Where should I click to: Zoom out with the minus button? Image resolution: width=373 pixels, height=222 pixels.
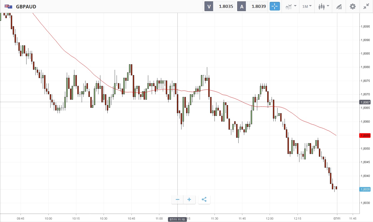point(177,200)
